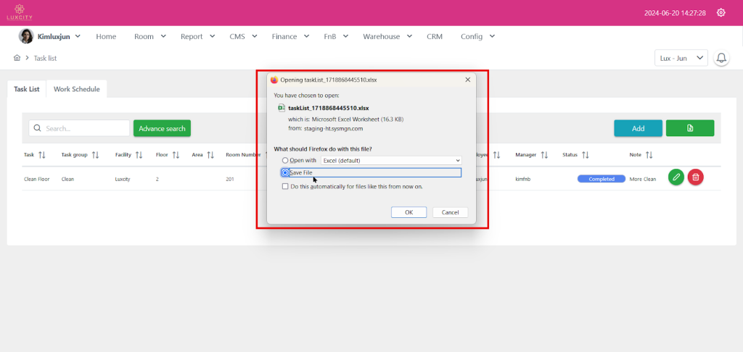
Task: Enable 'Do this automatically' checkbox
Action: 285,186
